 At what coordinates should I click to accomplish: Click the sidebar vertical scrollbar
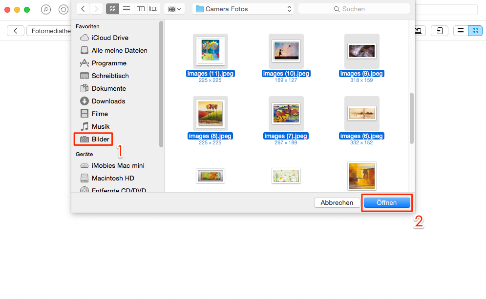[x=161, y=84]
